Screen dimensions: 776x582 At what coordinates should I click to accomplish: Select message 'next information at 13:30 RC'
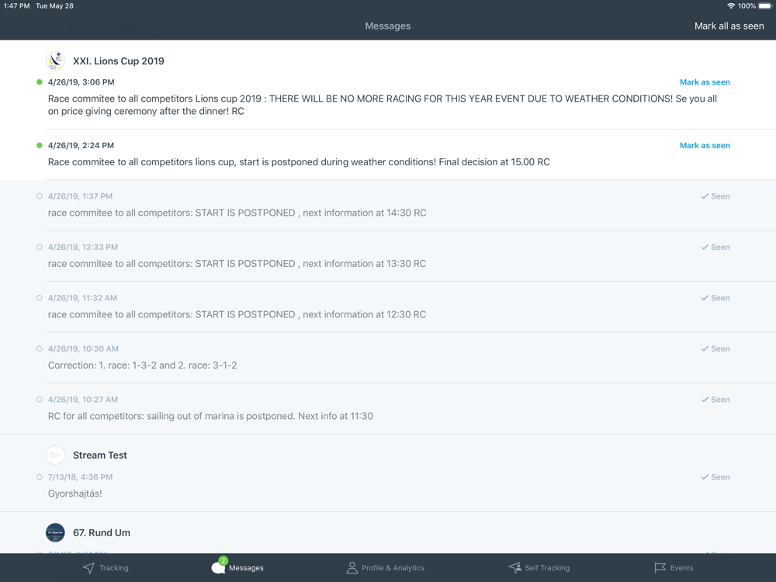tap(237, 264)
